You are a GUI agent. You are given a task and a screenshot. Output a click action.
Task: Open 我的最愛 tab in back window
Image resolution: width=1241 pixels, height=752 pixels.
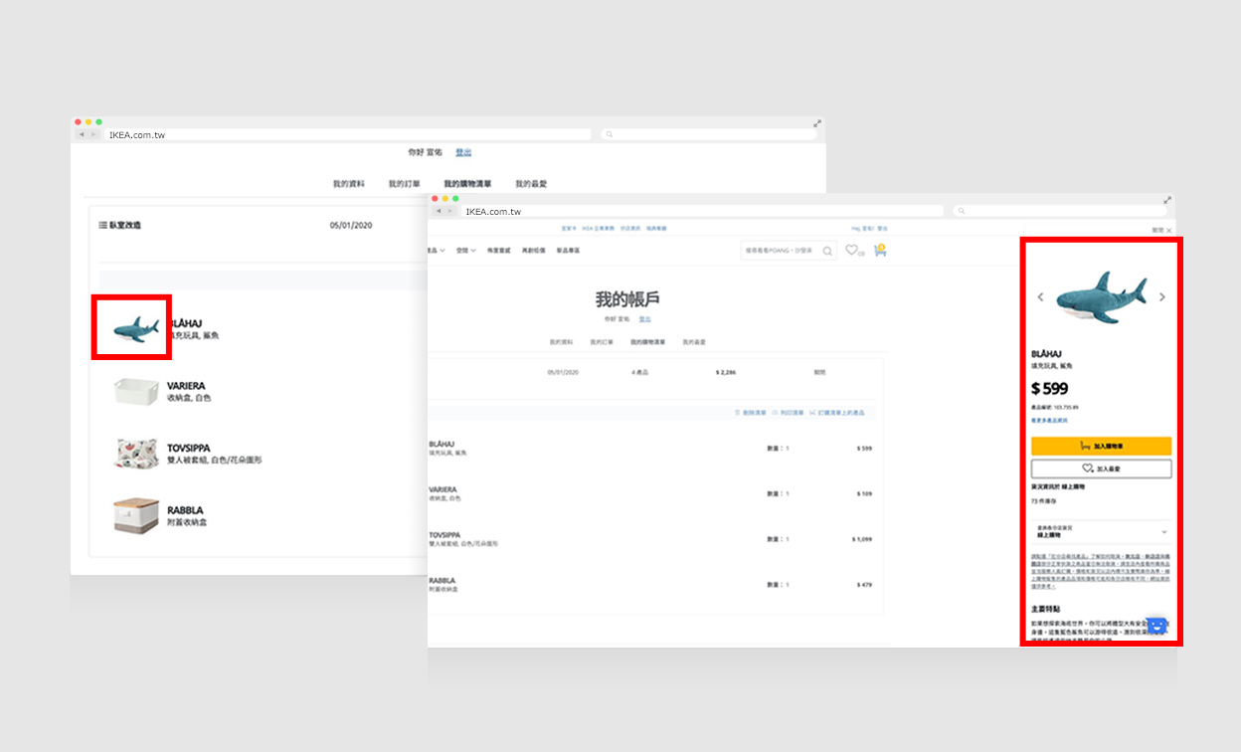(531, 184)
